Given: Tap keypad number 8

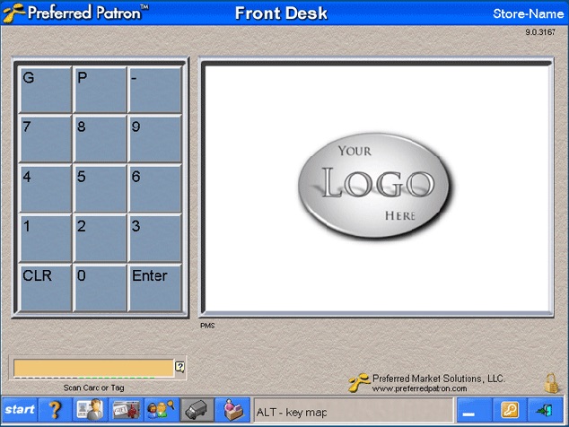Looking at the screenshot, I should pos(101,138).
